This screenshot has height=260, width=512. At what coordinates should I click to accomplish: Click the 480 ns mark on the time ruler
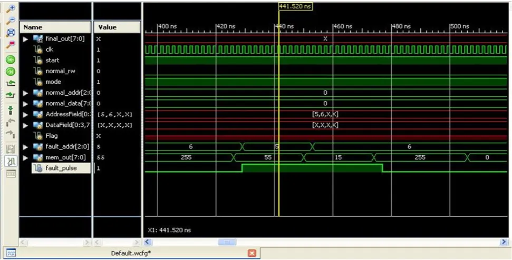point(401,26)
